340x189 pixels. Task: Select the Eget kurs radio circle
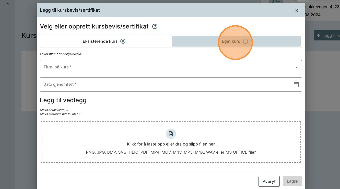tap(245, 41)
